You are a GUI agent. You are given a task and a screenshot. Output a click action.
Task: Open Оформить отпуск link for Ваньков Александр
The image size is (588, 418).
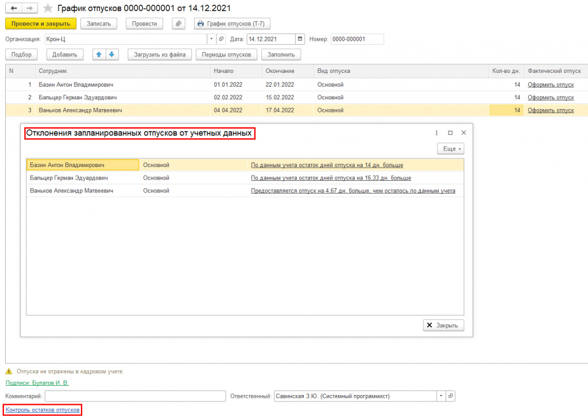pos(551,110)
